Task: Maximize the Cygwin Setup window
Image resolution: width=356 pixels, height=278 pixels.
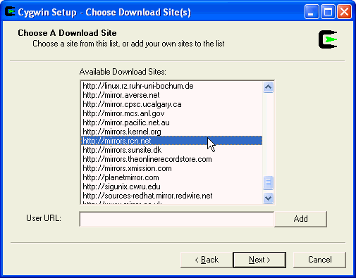Action: pyautogui.click(x=328, y=12)
